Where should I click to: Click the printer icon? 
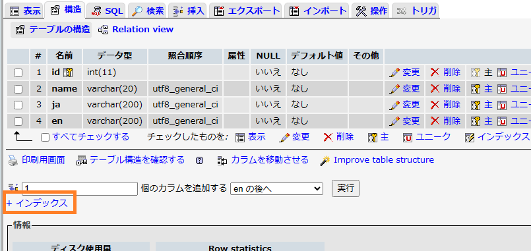click(13, 160)
